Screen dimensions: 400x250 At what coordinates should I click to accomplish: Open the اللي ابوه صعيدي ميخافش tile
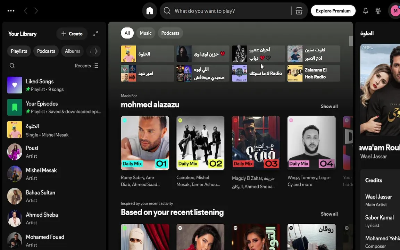point(203,74)
